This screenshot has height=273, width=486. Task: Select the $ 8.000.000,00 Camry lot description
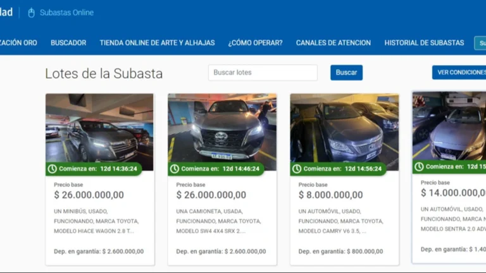pyautogui.click(x=341, y=221)
